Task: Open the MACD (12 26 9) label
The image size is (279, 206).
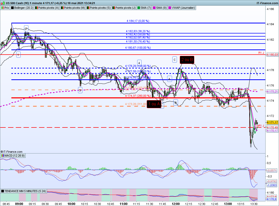Action: (13, 156)
